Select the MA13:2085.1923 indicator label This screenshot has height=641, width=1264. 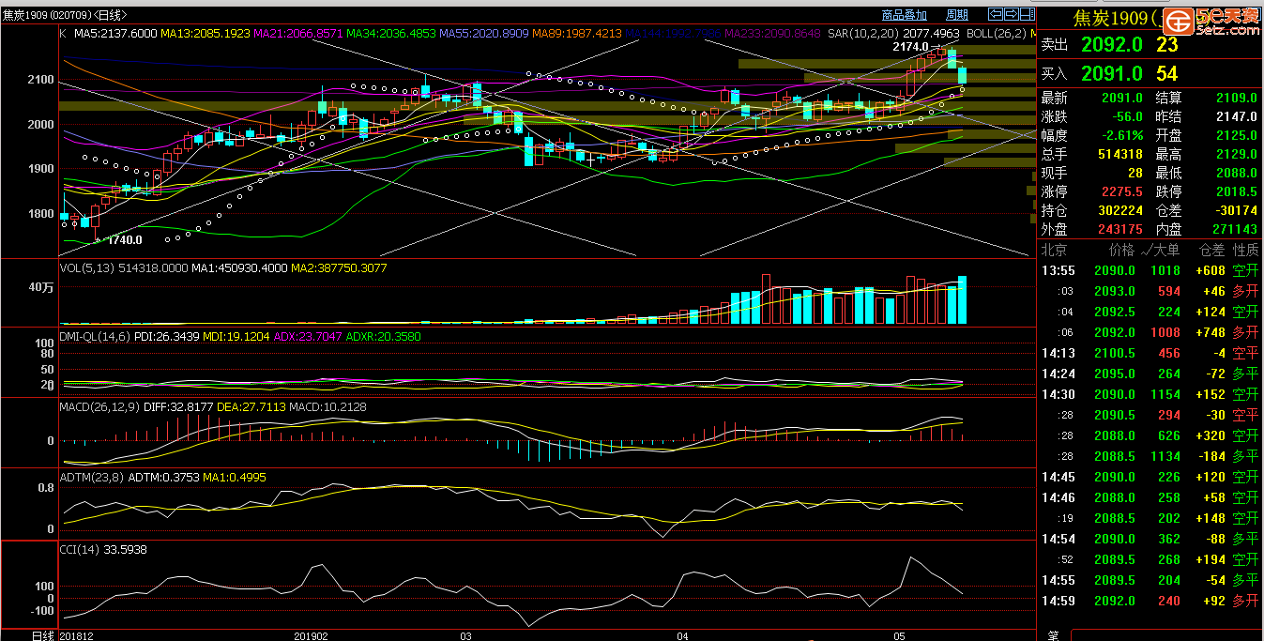click(x=206, y=33)
